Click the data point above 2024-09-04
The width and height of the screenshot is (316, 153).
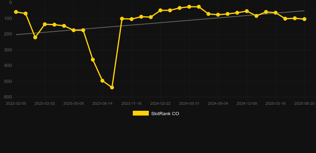coord(218,15)
